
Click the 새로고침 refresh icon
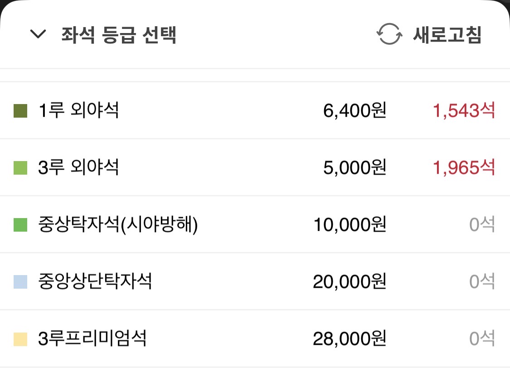coord(389,34)
